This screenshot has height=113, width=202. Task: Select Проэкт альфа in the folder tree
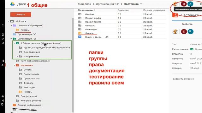[x=31, y=74]
